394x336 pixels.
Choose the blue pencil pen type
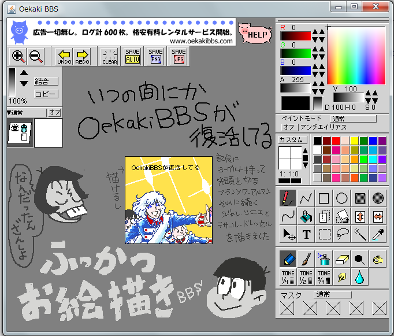288,259
